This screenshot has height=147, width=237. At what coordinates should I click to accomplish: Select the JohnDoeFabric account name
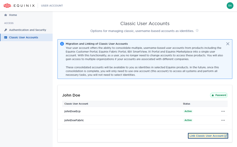coord(74,120)
